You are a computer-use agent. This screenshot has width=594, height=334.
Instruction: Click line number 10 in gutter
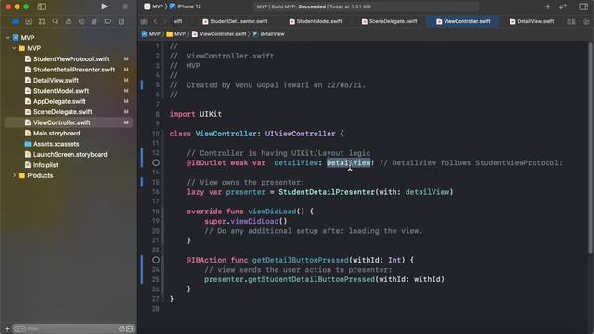click(156, 134)
